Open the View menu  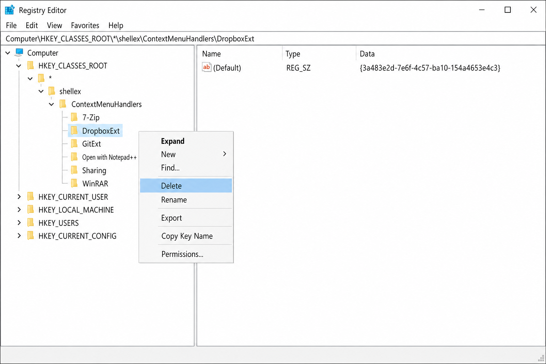54,25
